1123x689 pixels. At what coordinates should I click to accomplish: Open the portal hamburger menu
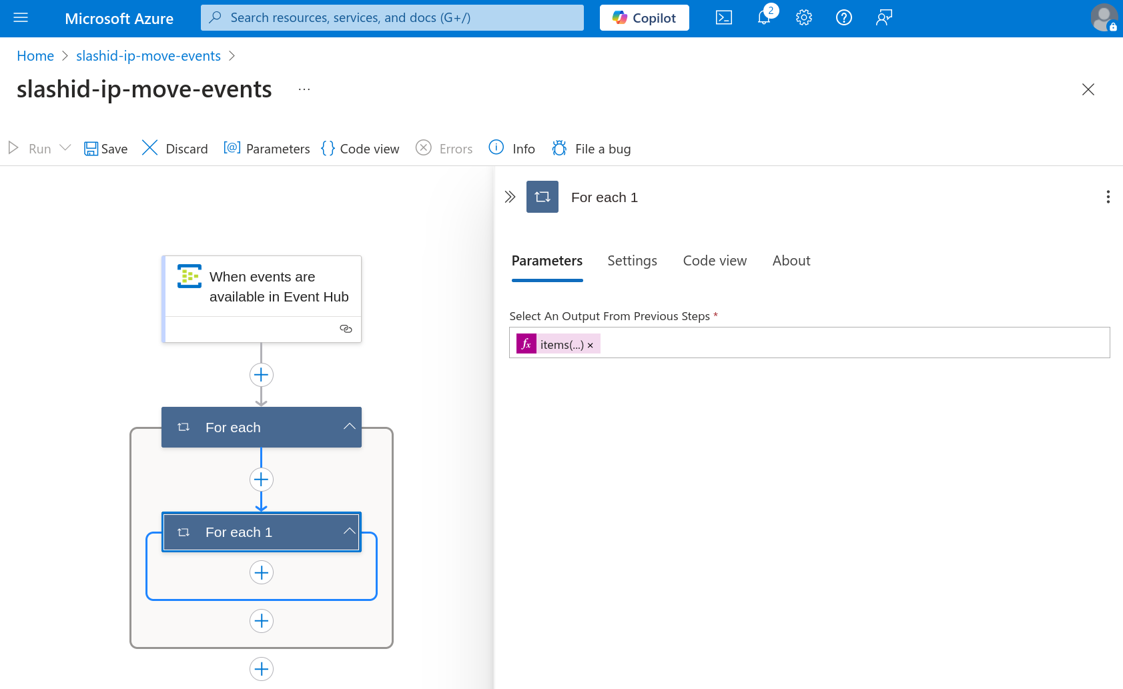[21, 18]
